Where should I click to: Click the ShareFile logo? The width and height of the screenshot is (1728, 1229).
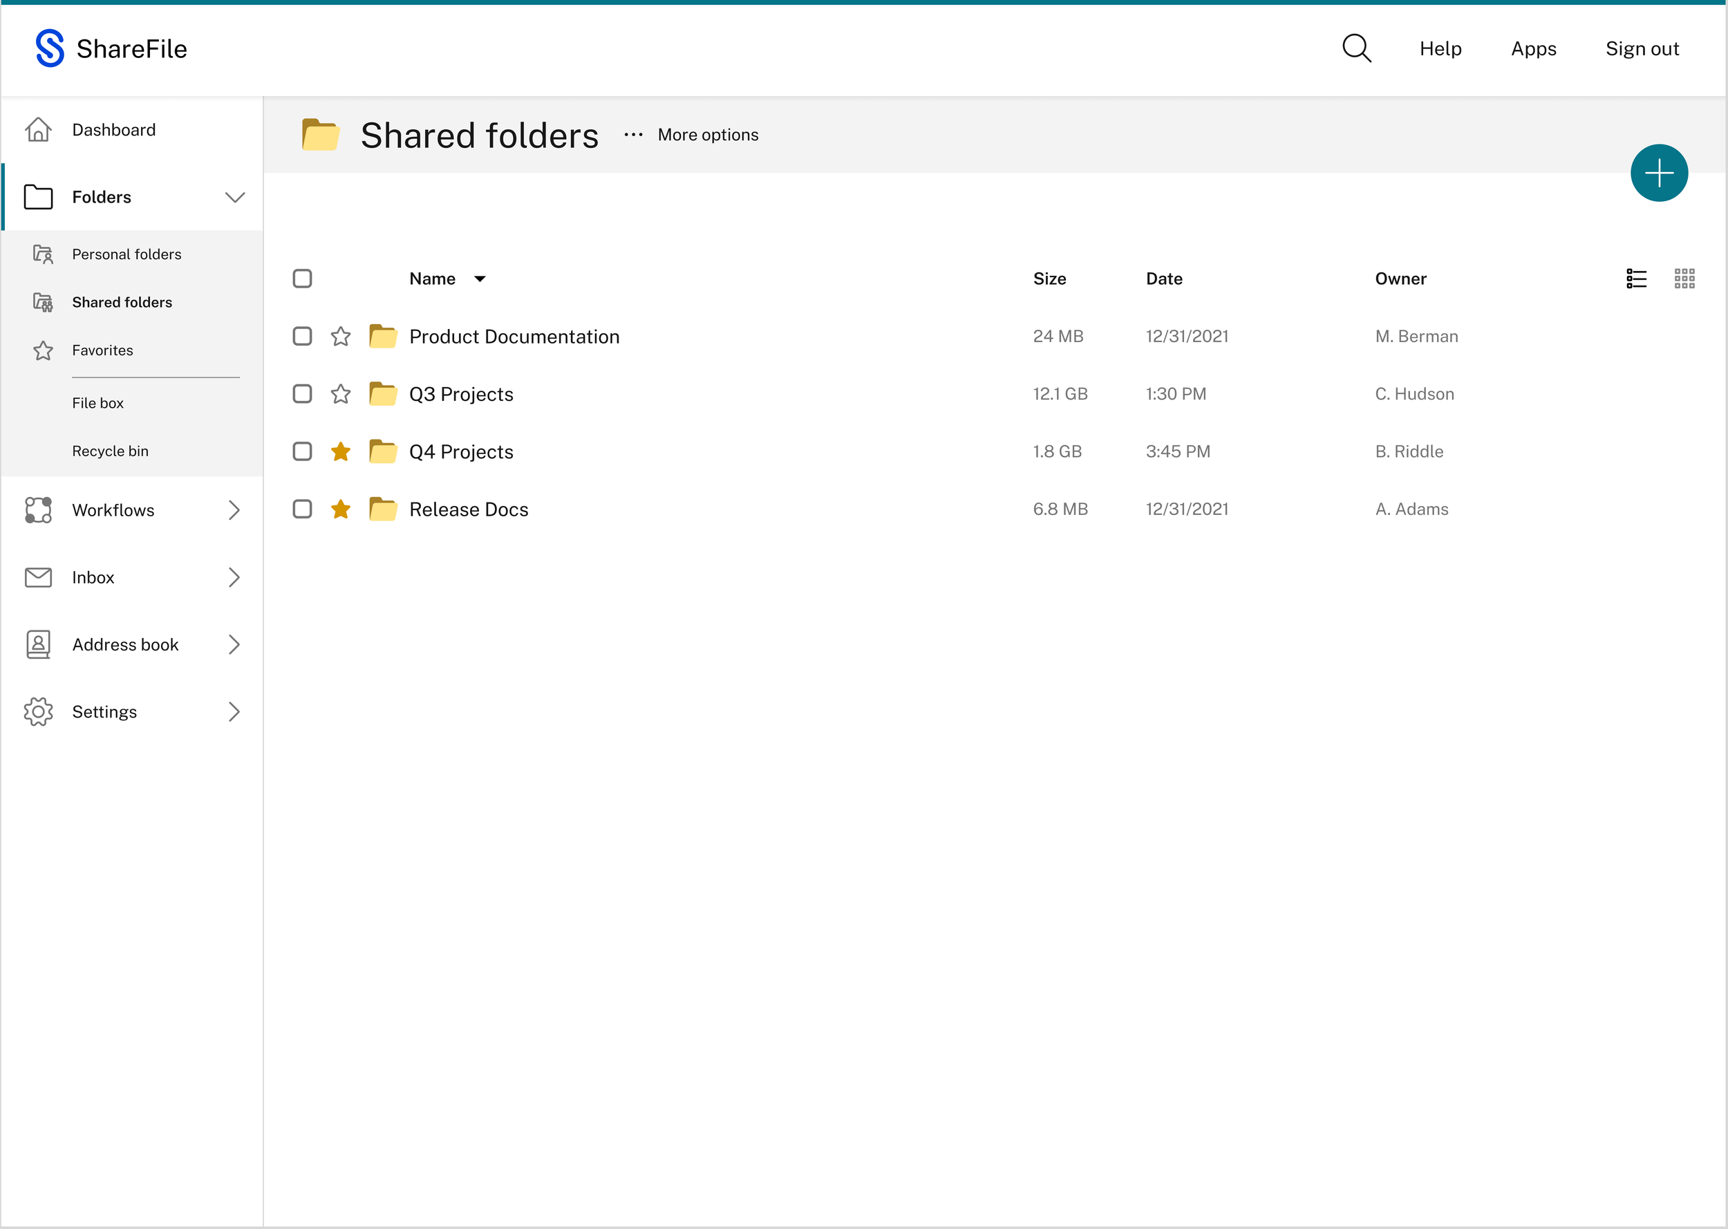tap(111, 48)
